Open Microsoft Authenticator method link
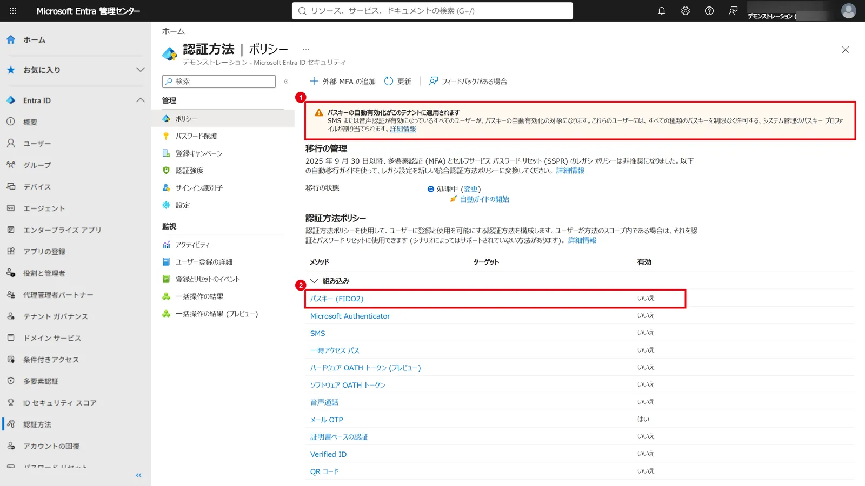Screen dimensions: 865x486 pyautogui.click(x=350, y=316)
